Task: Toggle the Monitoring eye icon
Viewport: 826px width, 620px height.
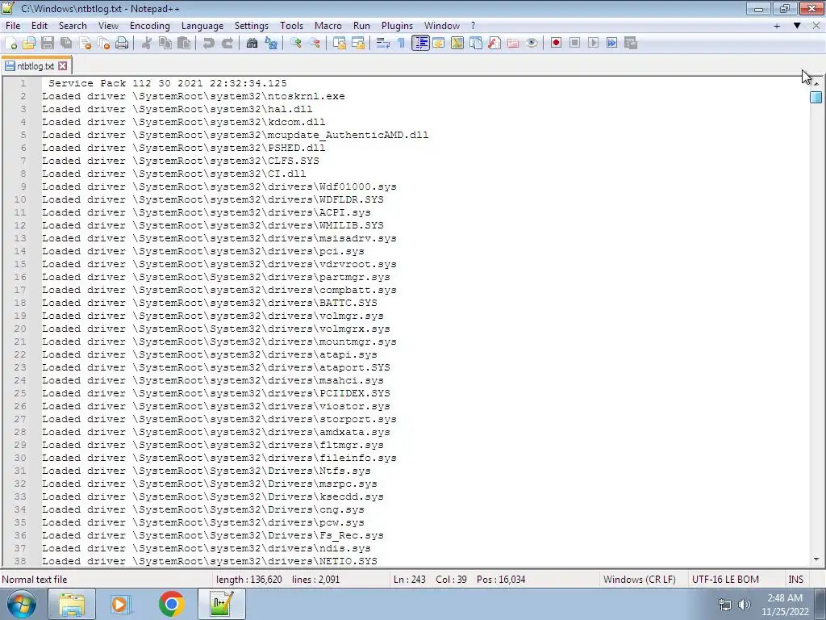Action: 532,44
